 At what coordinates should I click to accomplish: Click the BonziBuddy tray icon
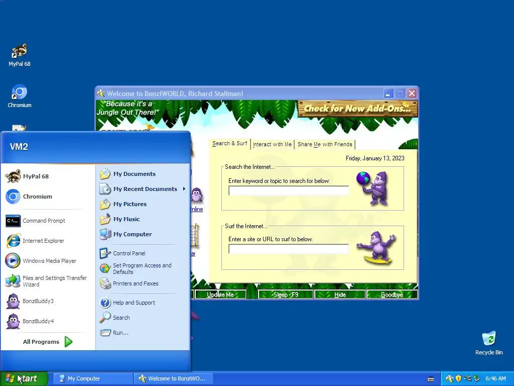click(449, 378)
